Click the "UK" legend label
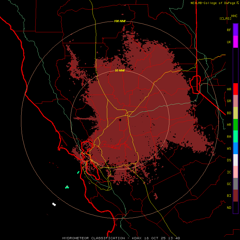This screenshot has width=240, height=240. pyautogui.click(x=229, y=42)
